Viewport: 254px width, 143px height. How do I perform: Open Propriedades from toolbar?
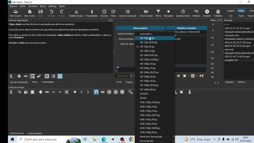[x=92, y=13]
